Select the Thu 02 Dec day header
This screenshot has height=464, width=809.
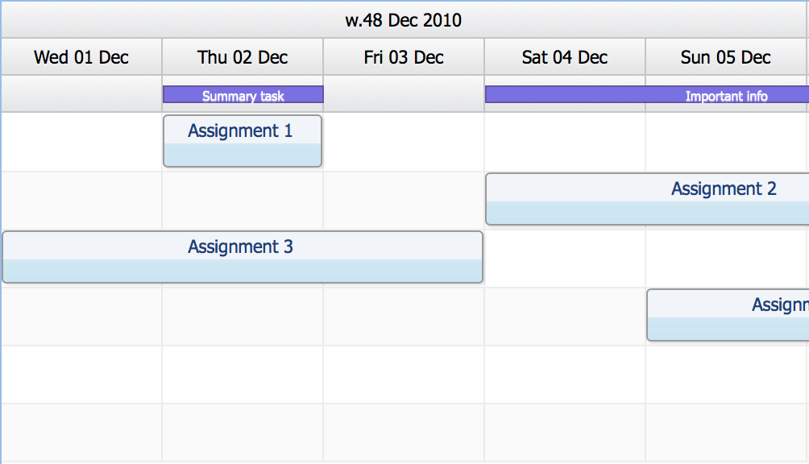(x=242, y=56)
